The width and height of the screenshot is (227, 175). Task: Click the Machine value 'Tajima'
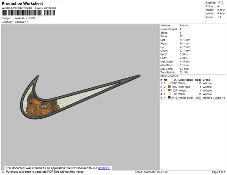[x=183, y=25]
